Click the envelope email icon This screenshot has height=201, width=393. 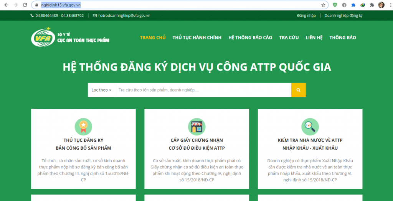[95, 15]
